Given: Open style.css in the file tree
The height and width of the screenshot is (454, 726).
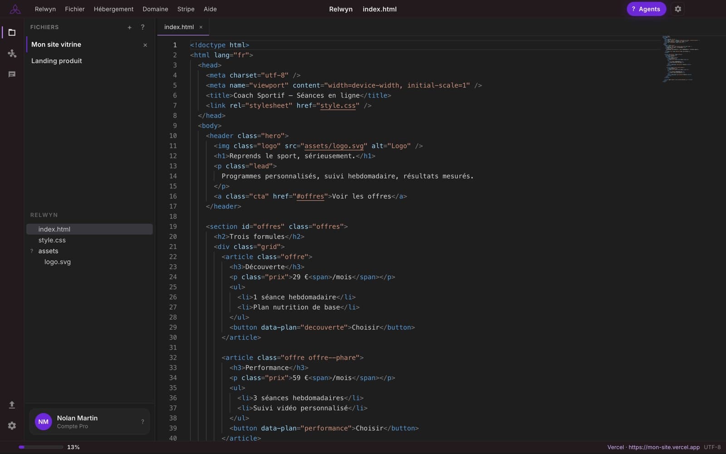Looking at the screenshot, I should point(89,240).
